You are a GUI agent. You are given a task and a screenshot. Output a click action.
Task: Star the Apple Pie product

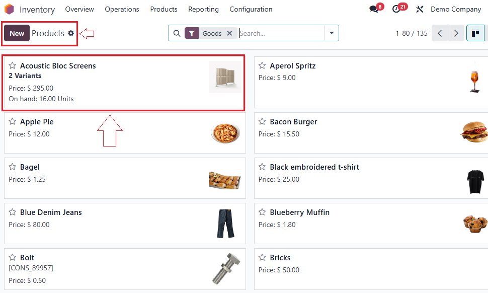(13, 122)
